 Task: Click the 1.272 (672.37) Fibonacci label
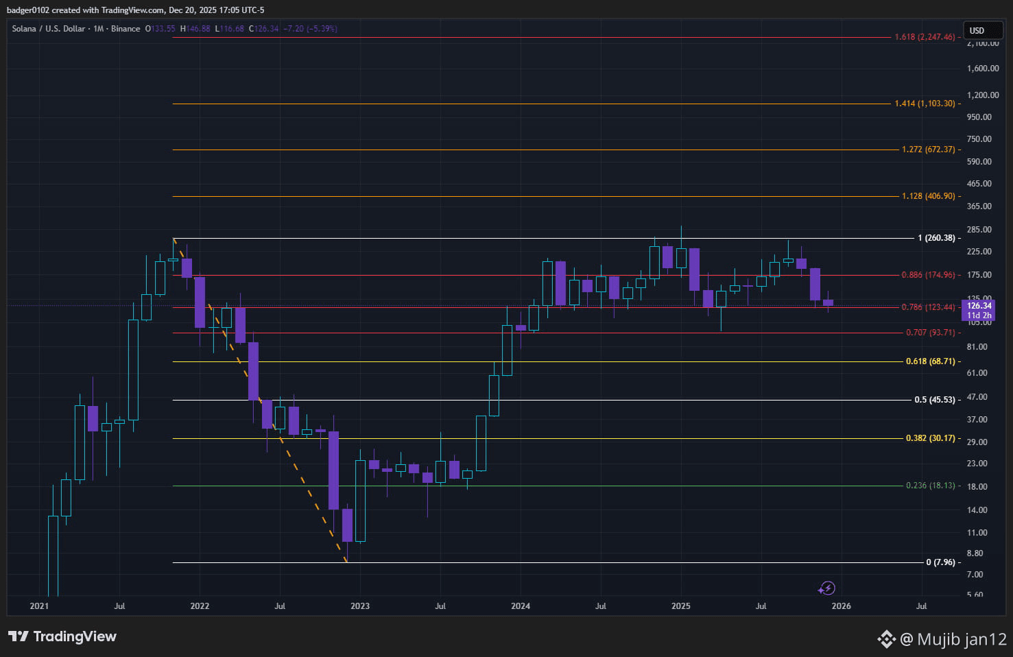coord(928,150)
